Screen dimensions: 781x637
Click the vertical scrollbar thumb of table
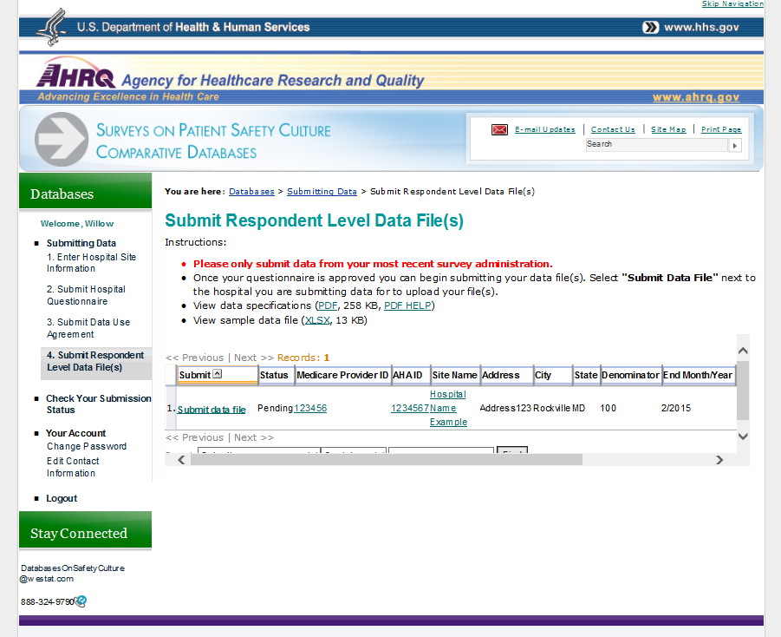tap(743, 391)
